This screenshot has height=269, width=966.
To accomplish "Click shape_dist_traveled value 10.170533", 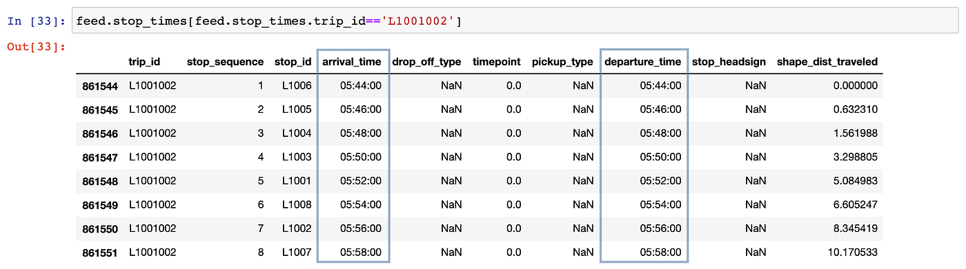I will (x=853, y=252).
